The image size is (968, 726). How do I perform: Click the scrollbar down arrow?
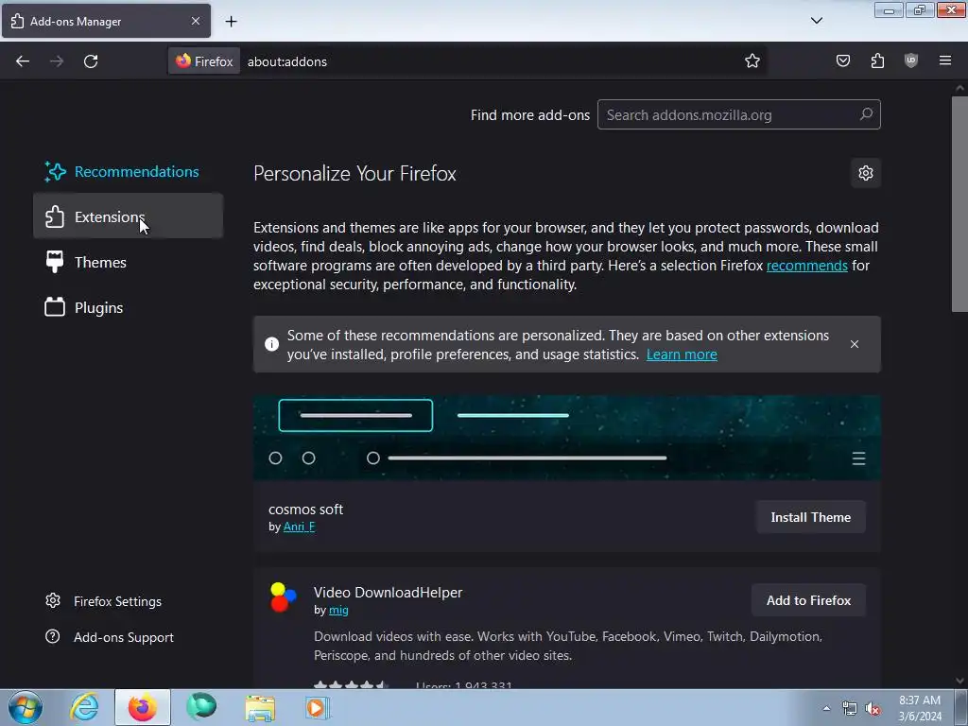[959, 681]
